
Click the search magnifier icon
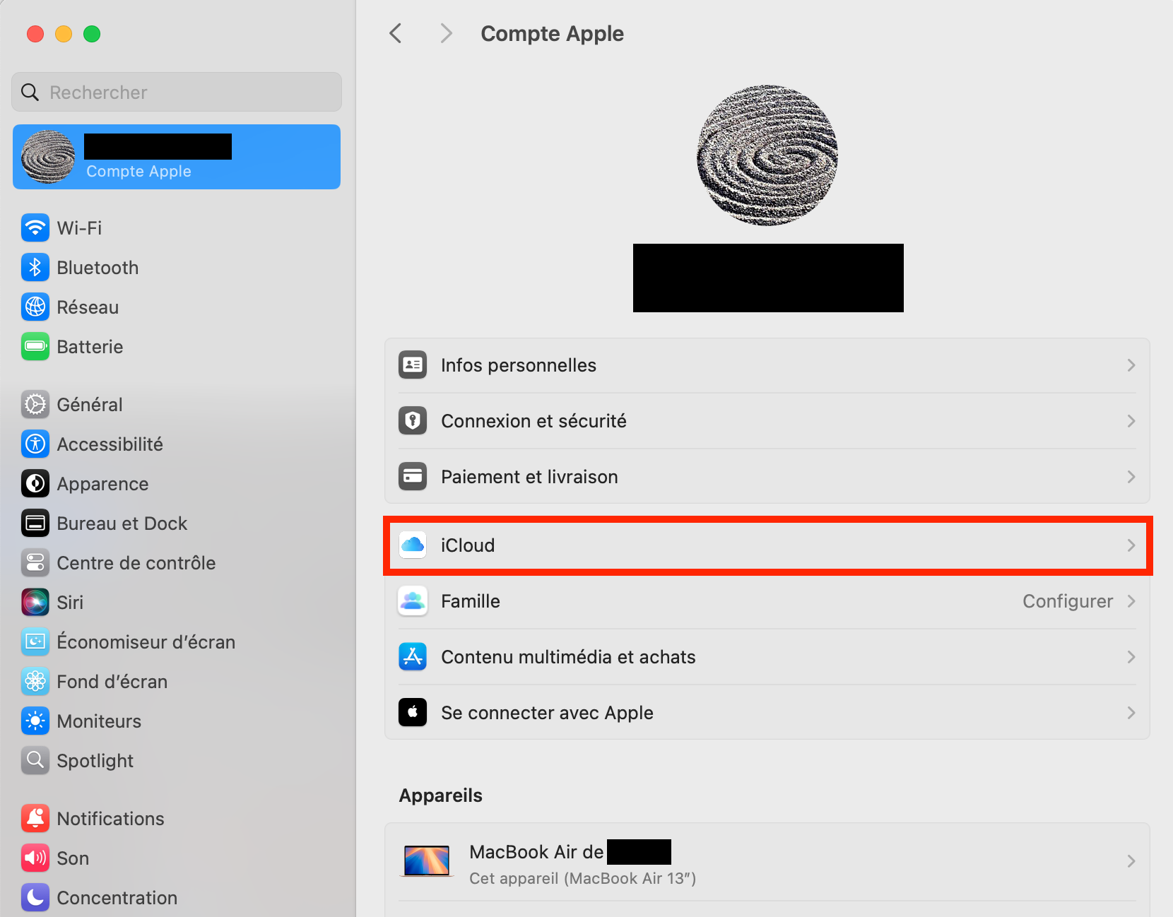(30, 92)
